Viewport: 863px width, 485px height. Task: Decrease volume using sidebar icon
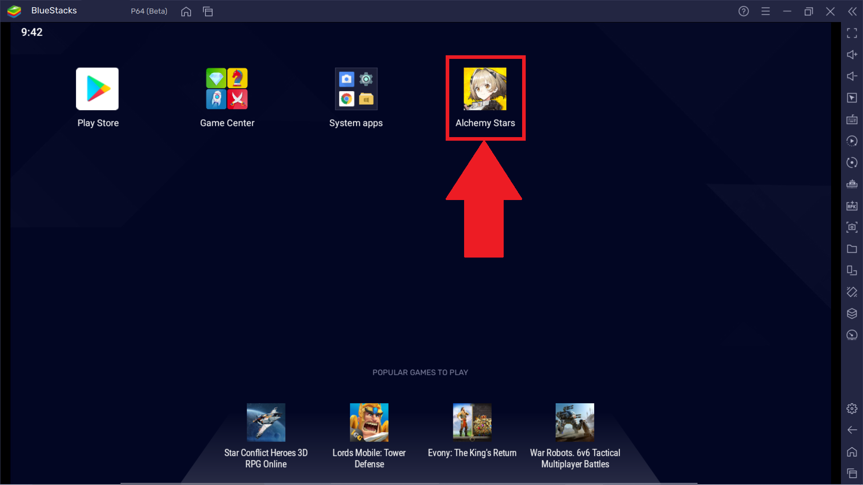point(852,76)
